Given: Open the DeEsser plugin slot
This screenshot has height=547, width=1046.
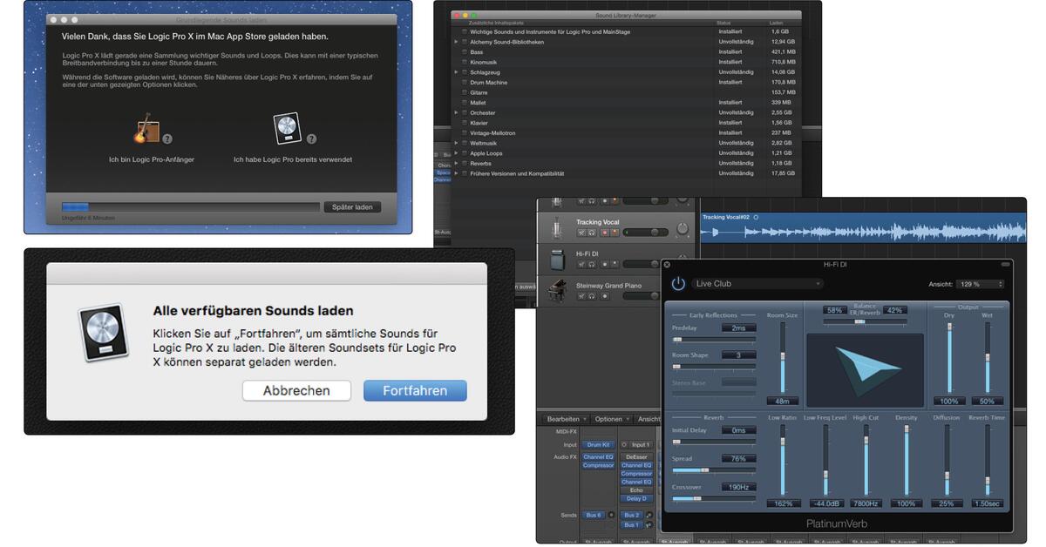Looking at the screenshot, I should point(637,456).
